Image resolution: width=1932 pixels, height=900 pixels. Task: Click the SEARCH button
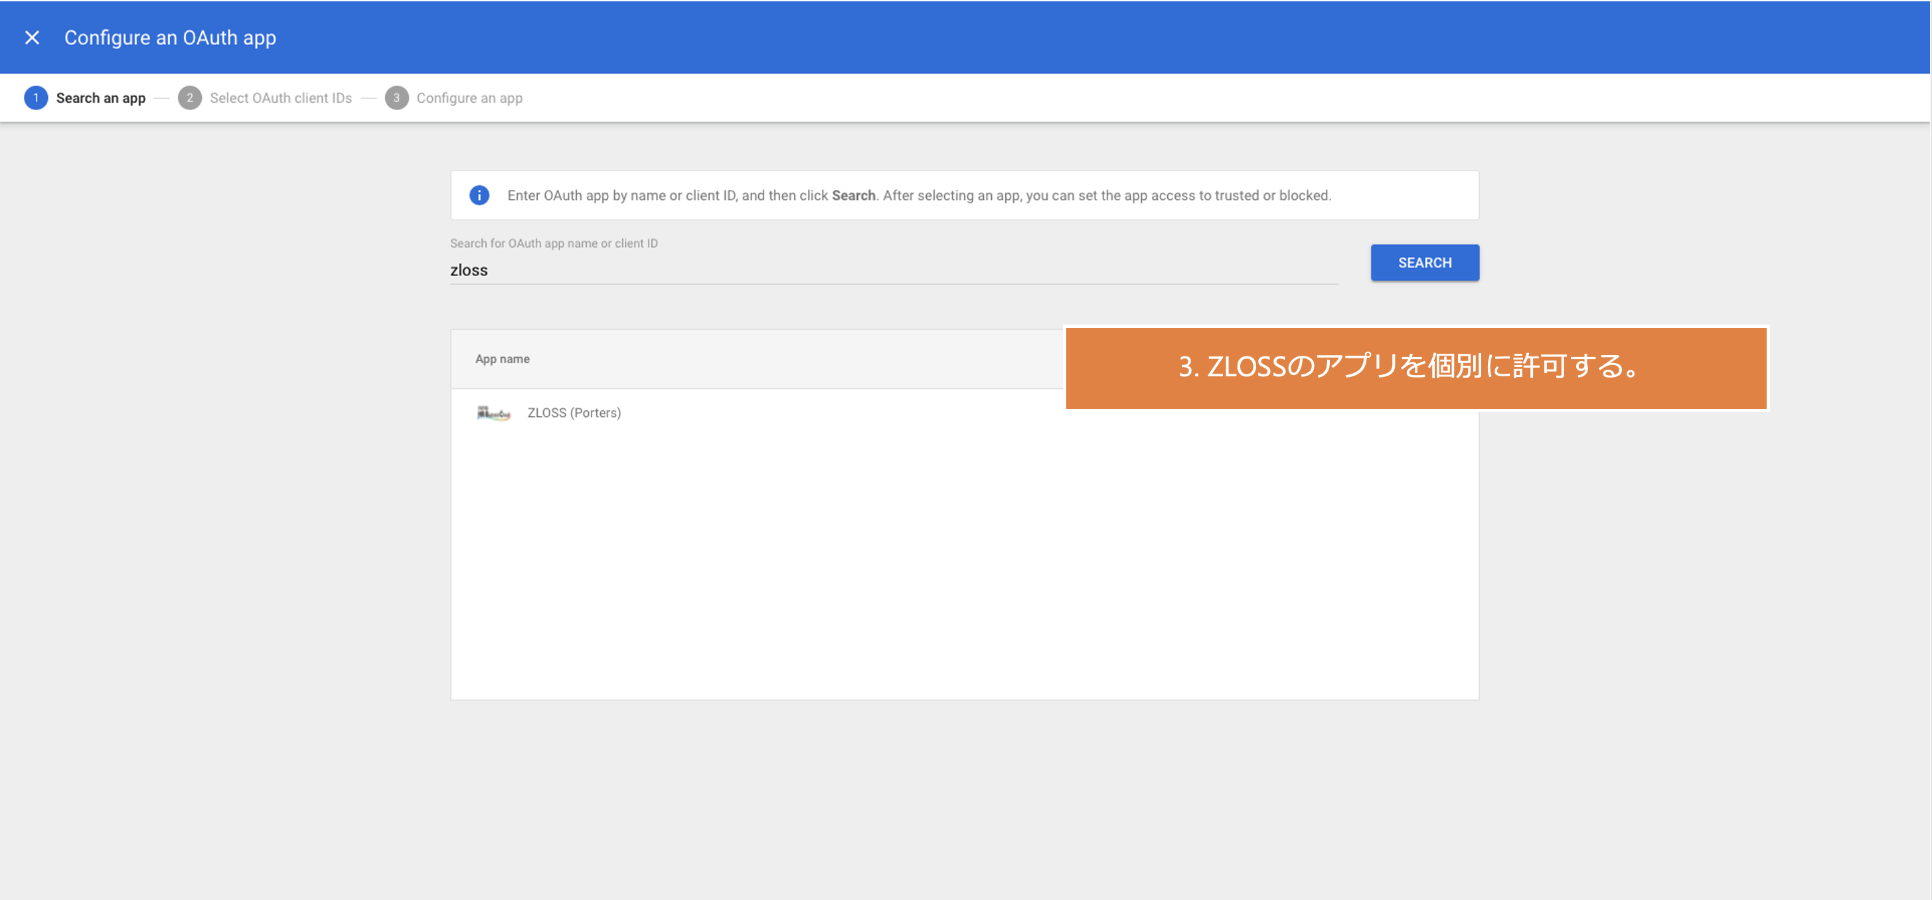point(1424,263)
